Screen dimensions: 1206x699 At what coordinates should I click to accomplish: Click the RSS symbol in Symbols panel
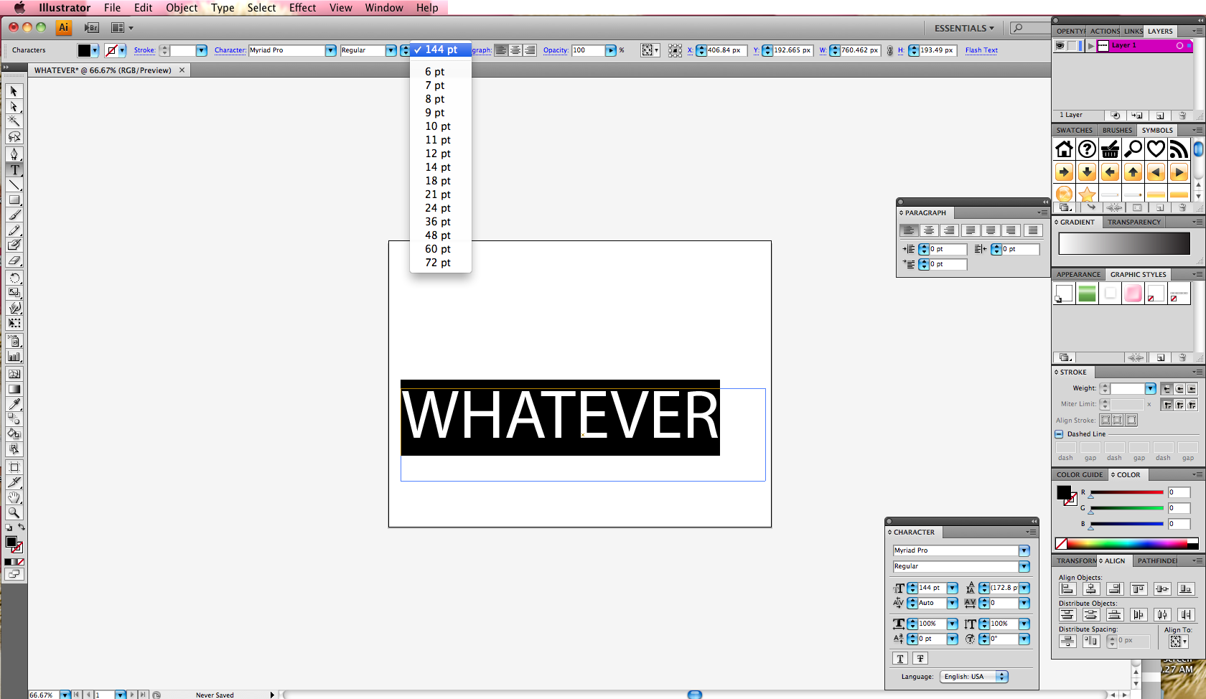(x=1179, y=149)
